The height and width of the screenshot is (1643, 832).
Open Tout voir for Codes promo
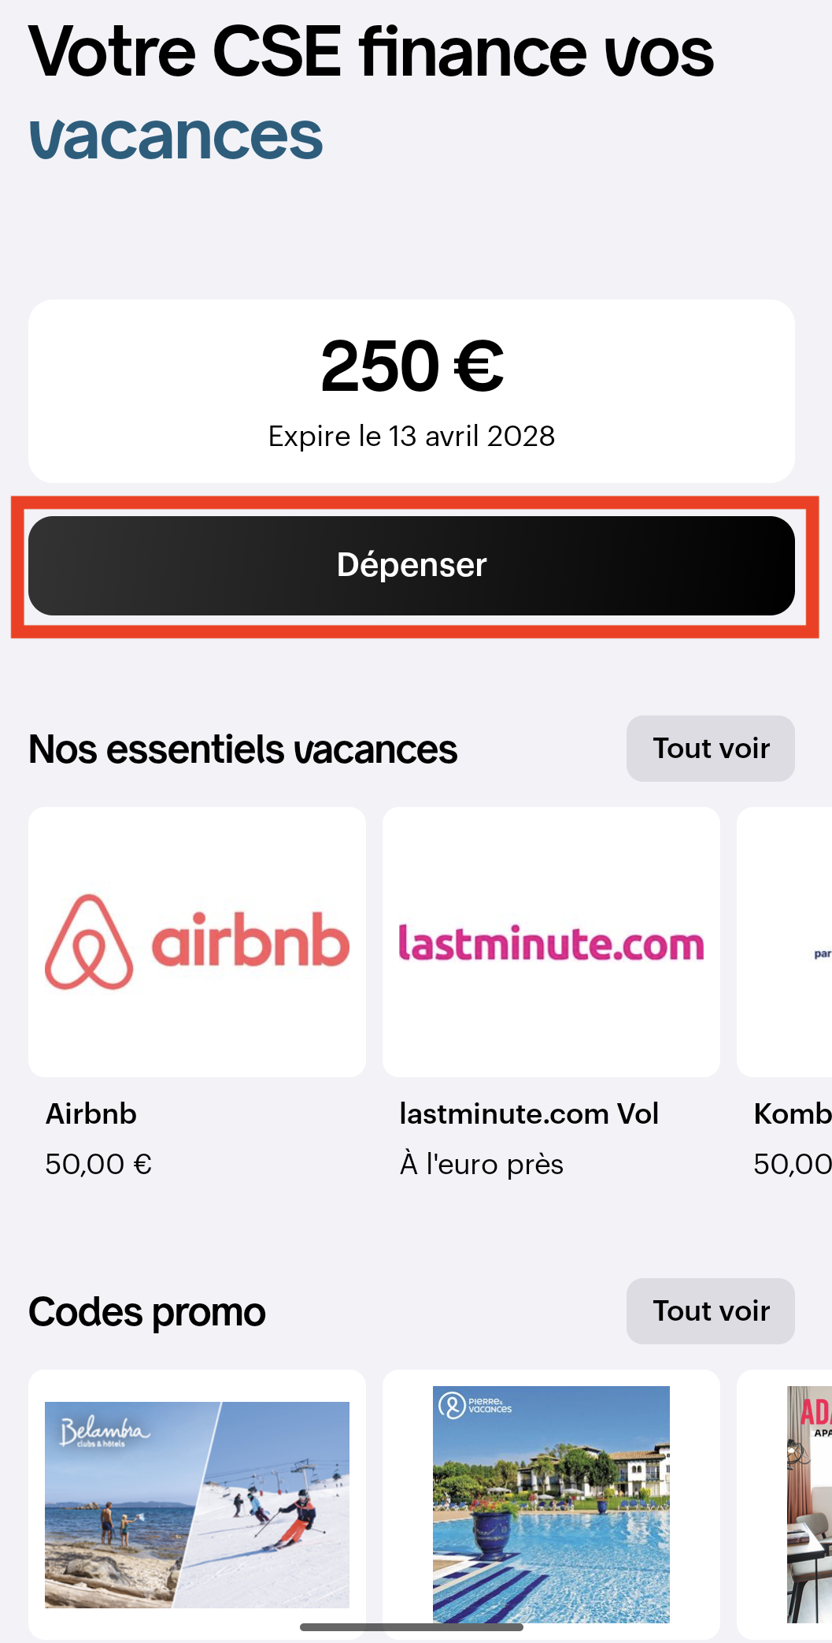(710, 1311)
